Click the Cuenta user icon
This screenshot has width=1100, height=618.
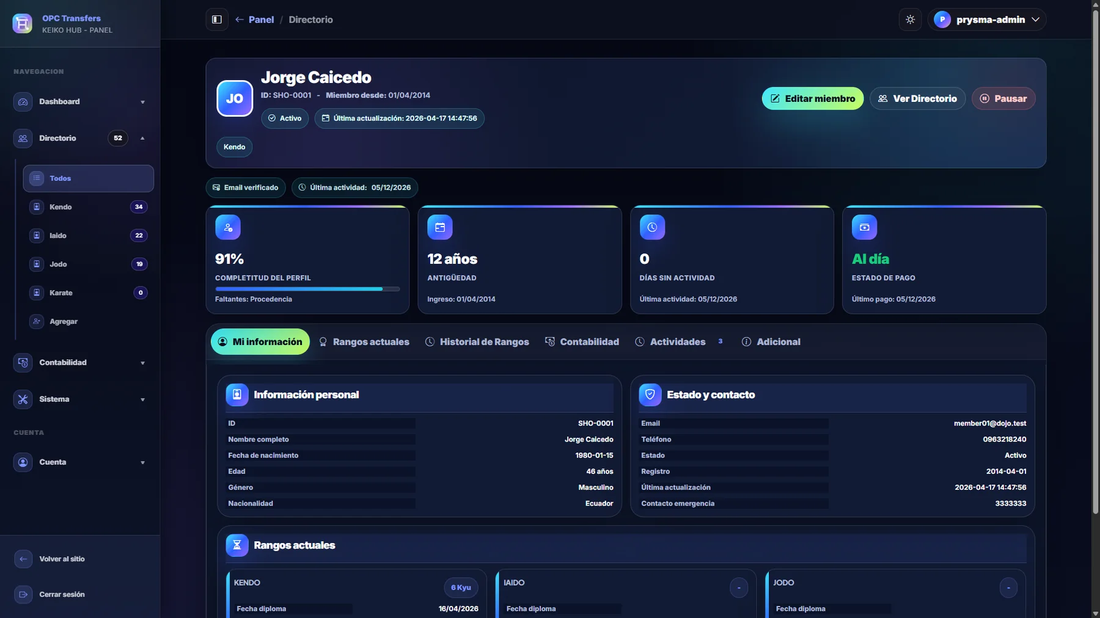pyautogui.click(x=23, y=462)
